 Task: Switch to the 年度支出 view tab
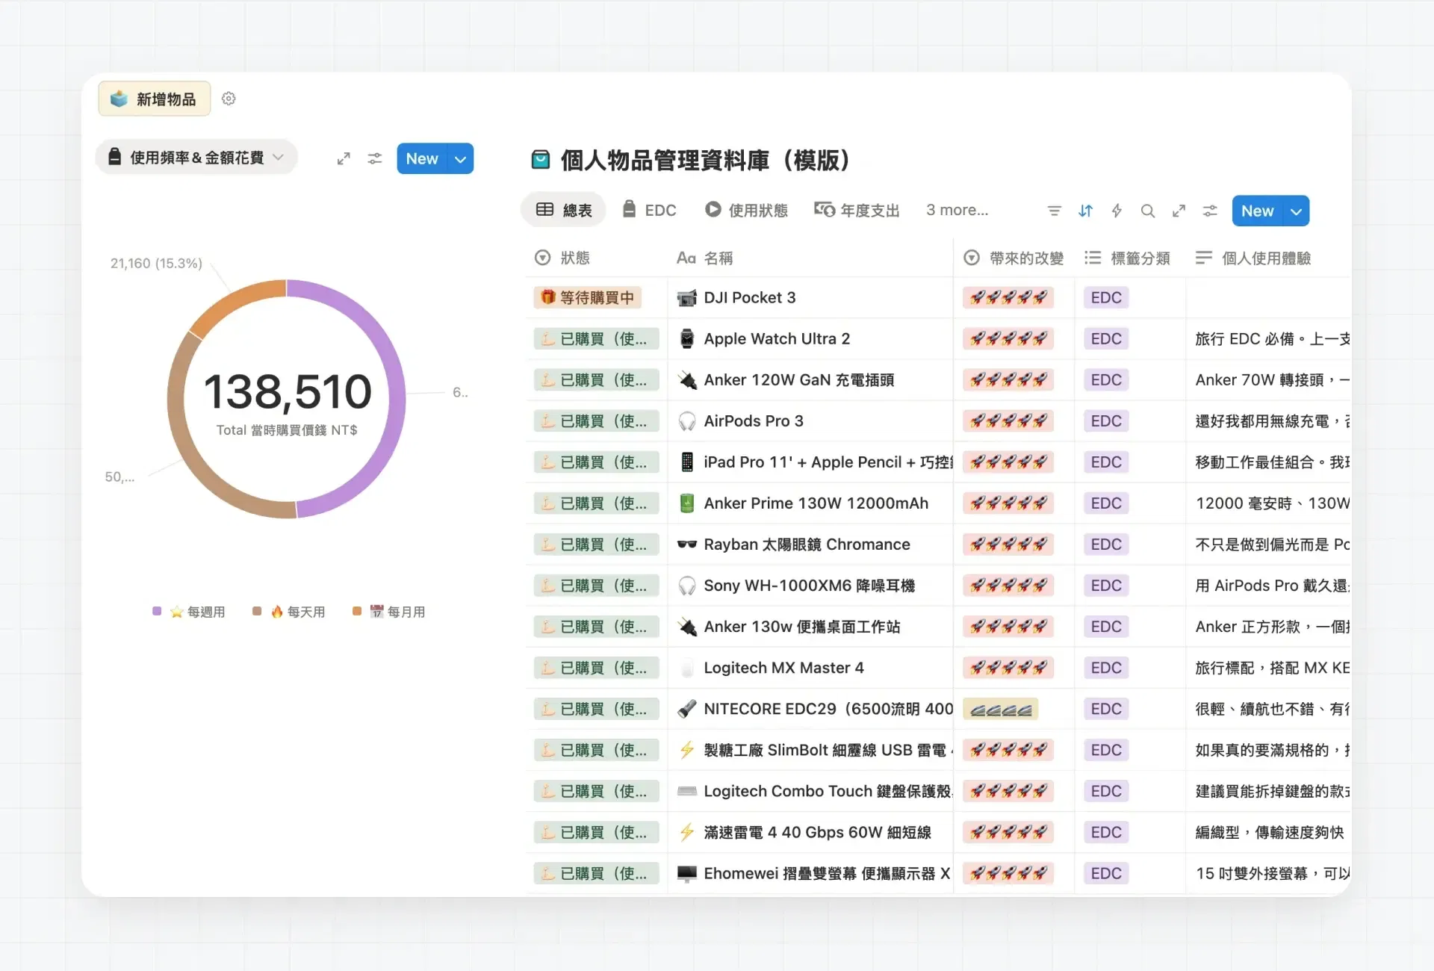(857, 211)
